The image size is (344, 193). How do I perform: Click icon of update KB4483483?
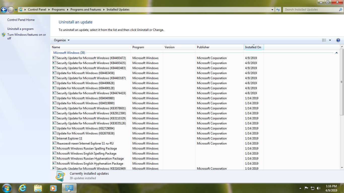click(x=54, y=68)
